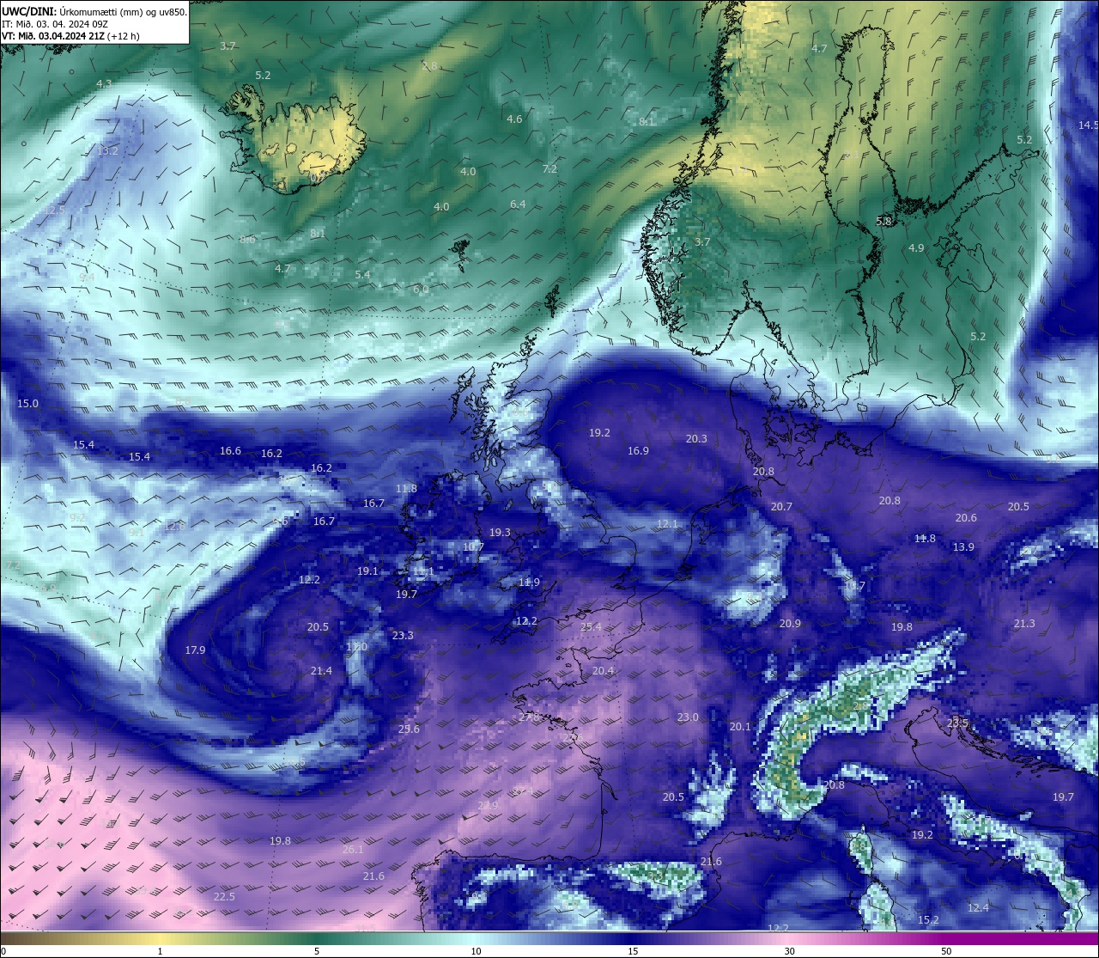Click the 4.9 value over Estonia
Viewport: 1099px width, 958px height.
(916, 247)
